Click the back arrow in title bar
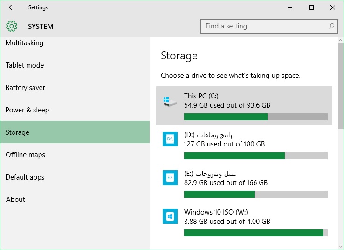Viewport: 344px width, 250px height. click(11, 7)
